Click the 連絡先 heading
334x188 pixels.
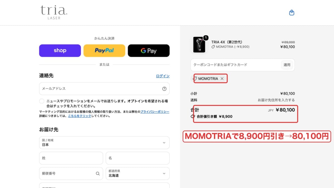pyautogui.click(x=46, y=75)
